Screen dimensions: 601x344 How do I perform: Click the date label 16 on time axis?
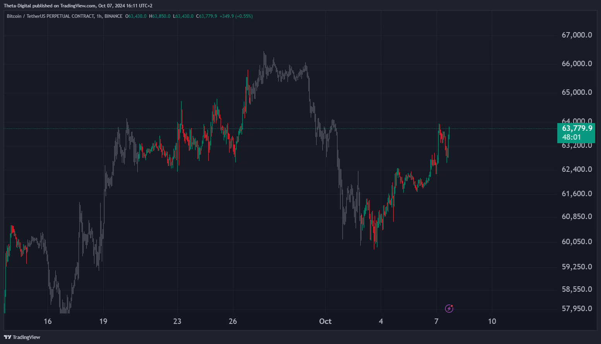pyautogui.click(x=48, y=322)
